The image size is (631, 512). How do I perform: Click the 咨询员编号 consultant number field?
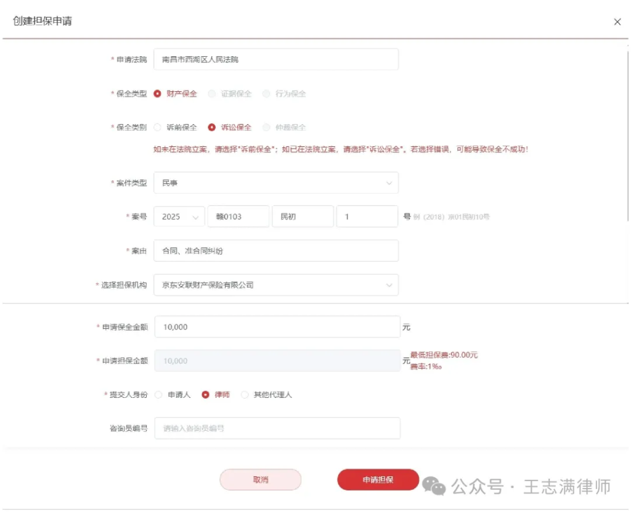point(276,428)
